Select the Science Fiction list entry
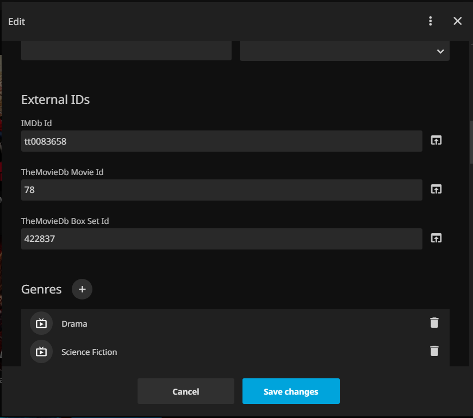Image resolution: width=473 pixels, height=418 pixels. 217,352
